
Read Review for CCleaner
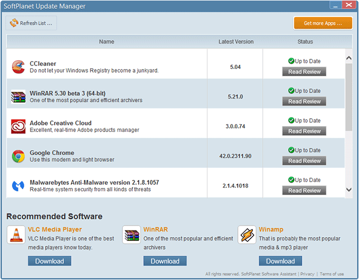(x=304, y=72)
